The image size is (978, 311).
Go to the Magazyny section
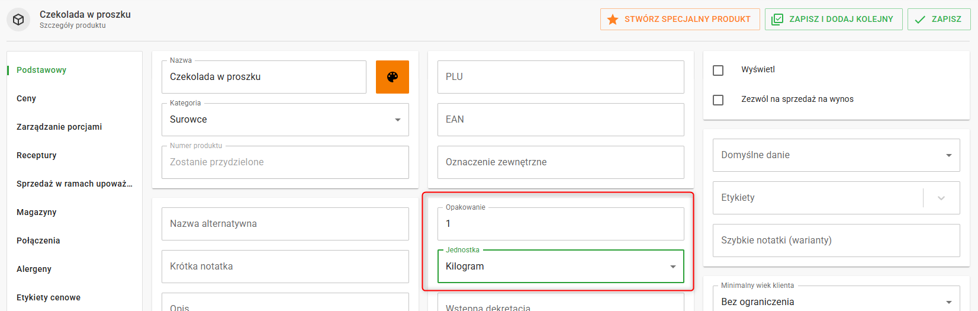37,212
